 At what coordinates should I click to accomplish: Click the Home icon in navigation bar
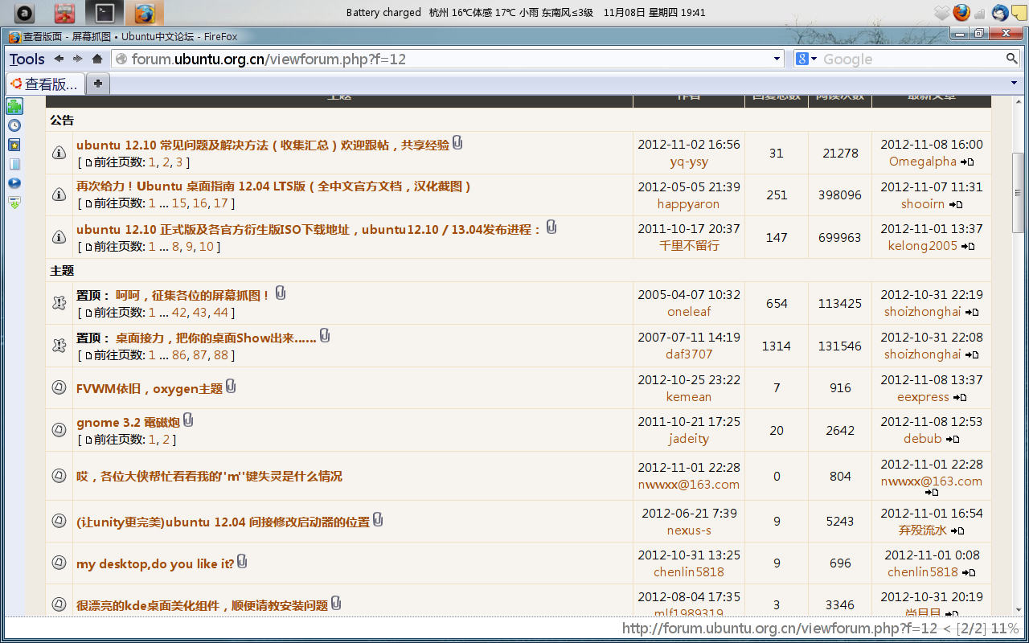97,59
